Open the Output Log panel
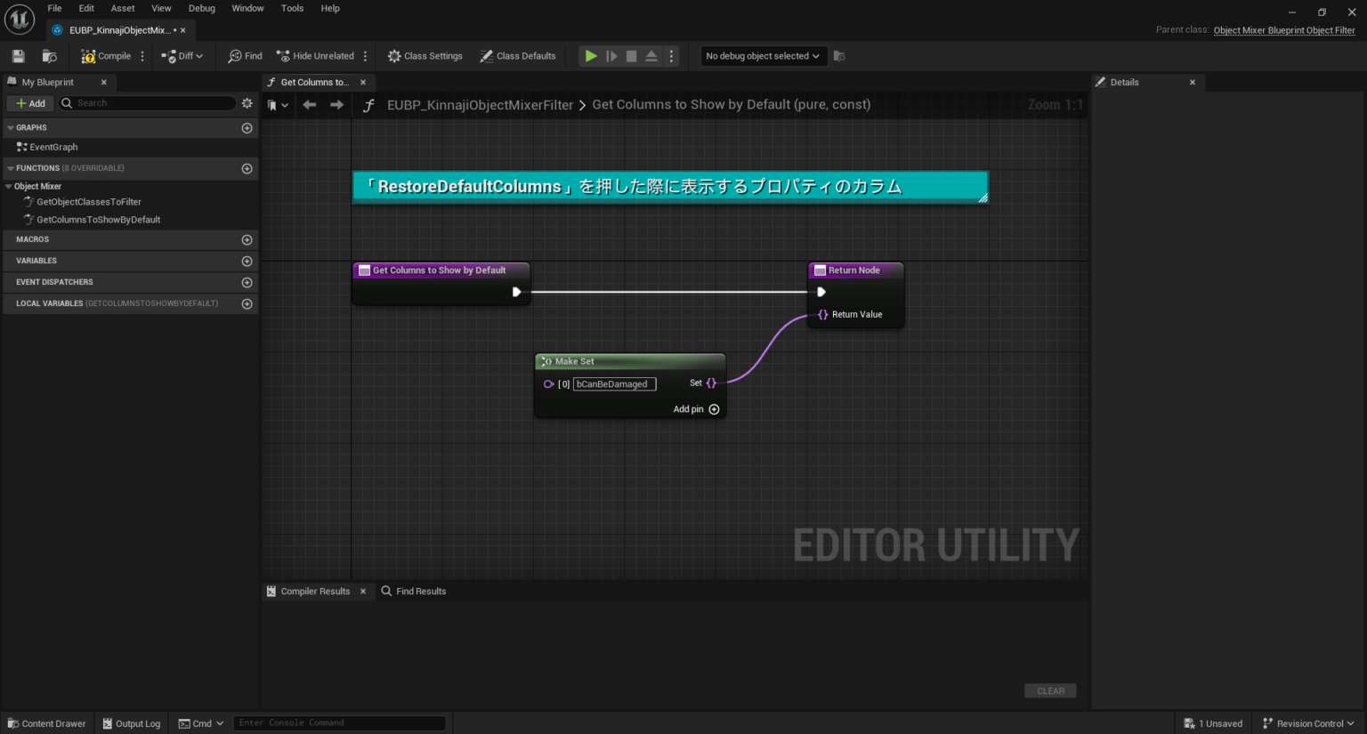 tap(130, 722)
